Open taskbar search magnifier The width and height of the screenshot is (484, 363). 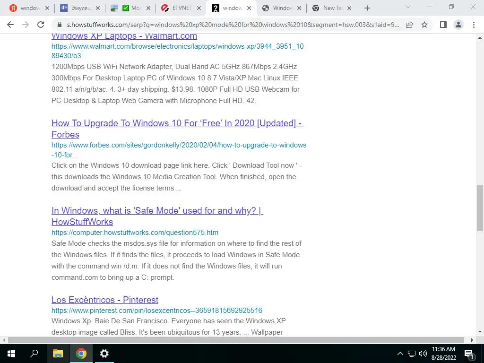(x=34, y=354)
